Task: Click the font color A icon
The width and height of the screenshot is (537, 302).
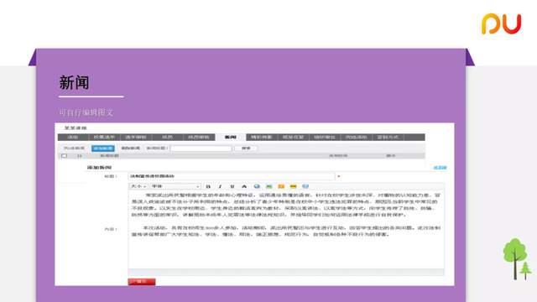Action: [x=244, y=186]
